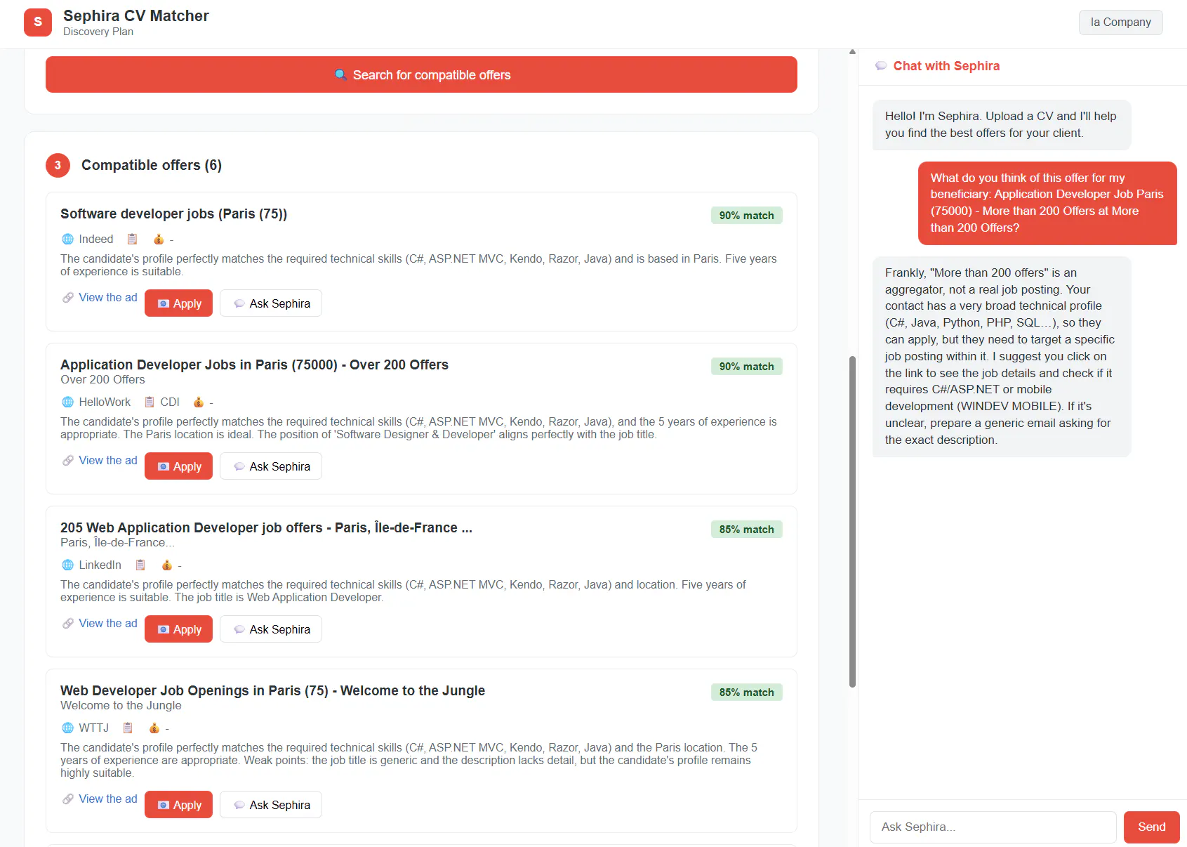Click the globe icon next to HelloWork

(x=68, y=402)
